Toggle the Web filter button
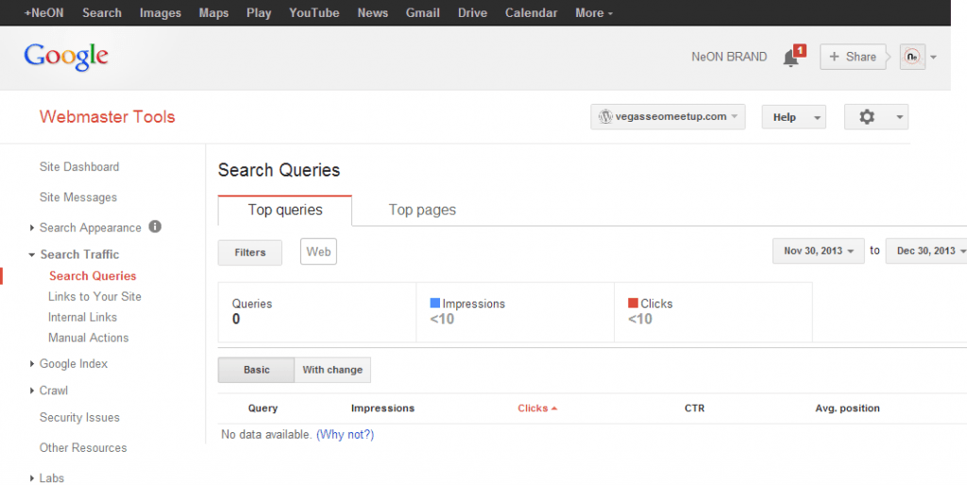 (318, 251)
